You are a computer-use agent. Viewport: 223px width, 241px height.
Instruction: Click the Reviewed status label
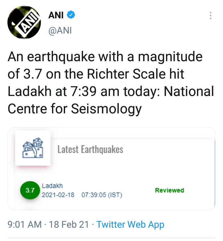coord(169,190)
